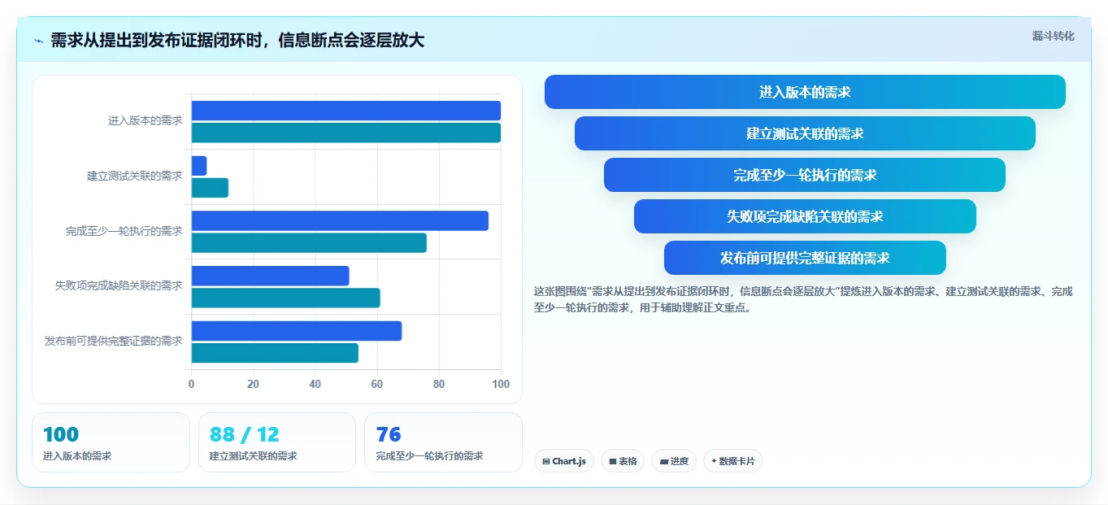Click the blue bar for 完成至少一轮执行的需求
The width and height of the screenshot is (1108, 505).
[x=340, y=220]
